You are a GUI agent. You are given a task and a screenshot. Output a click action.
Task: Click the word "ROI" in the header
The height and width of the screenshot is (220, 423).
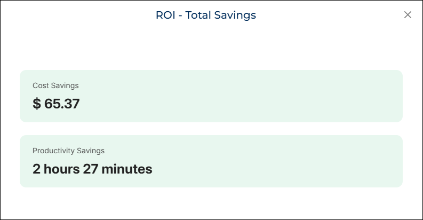click(x=165, y=15)
